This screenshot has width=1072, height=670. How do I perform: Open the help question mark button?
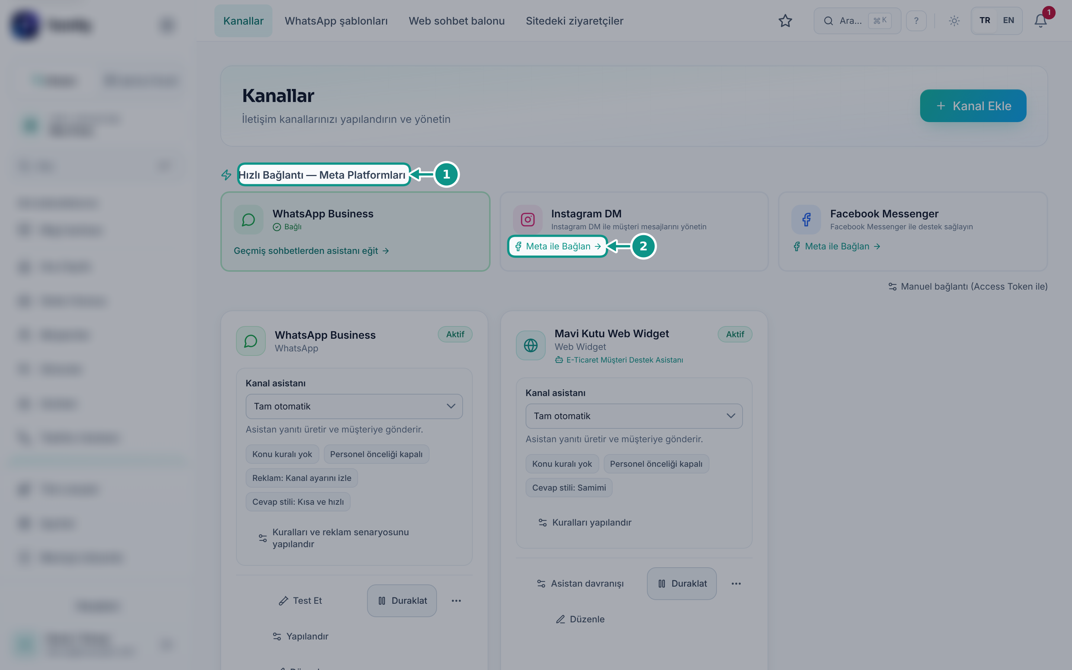(916, 21)
